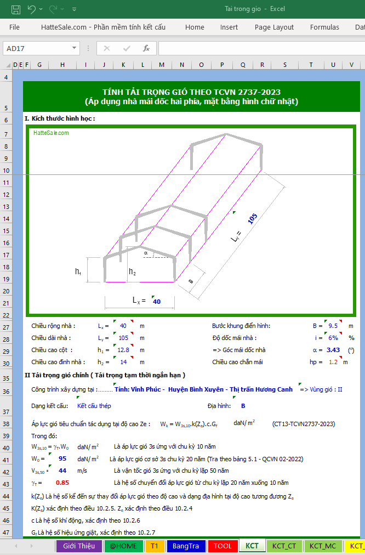Select the hp parapet height cell 1.2
Viewport: 365px width, 555px height.
click(x=333, y=362)
